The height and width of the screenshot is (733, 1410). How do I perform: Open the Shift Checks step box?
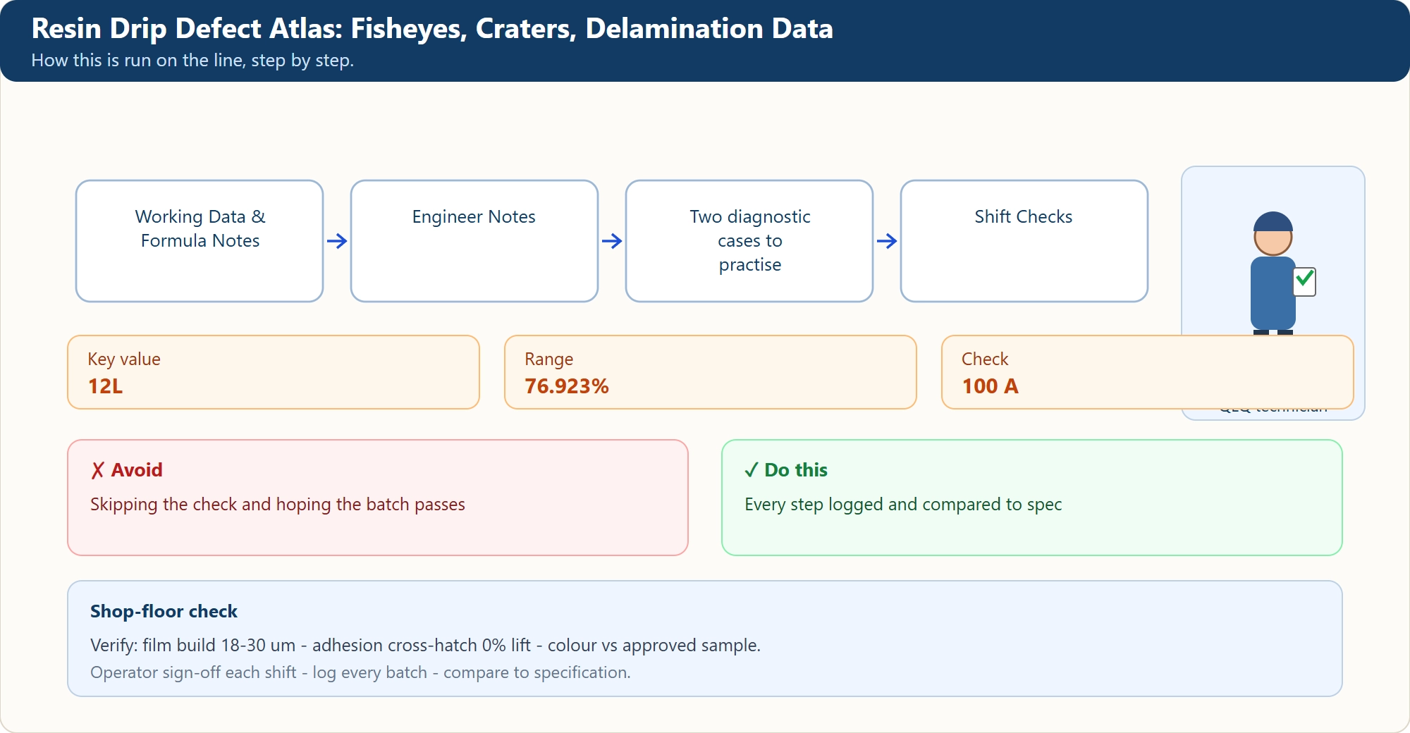[1024, 241]
